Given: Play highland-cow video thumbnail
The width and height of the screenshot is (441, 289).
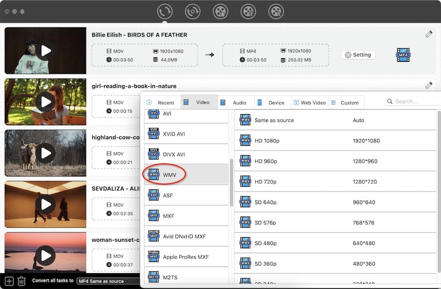Looking at the screenshot, I should [45, 153].
